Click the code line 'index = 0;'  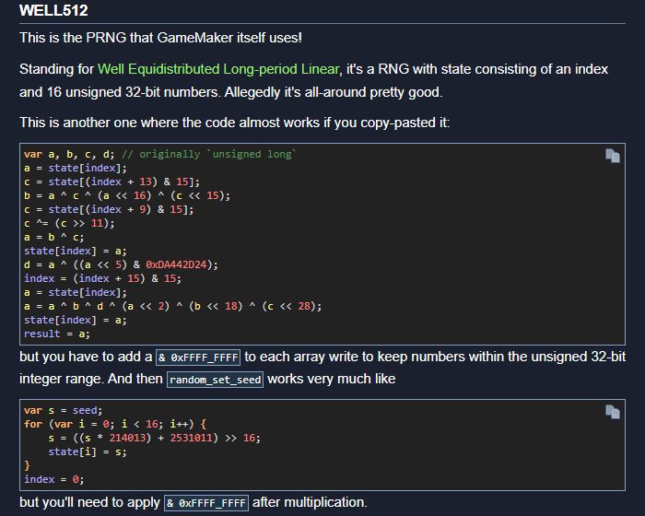pos(53,479)
